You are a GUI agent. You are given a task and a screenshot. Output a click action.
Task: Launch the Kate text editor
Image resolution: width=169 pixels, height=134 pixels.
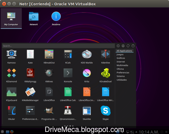click(x=30, y=57)
